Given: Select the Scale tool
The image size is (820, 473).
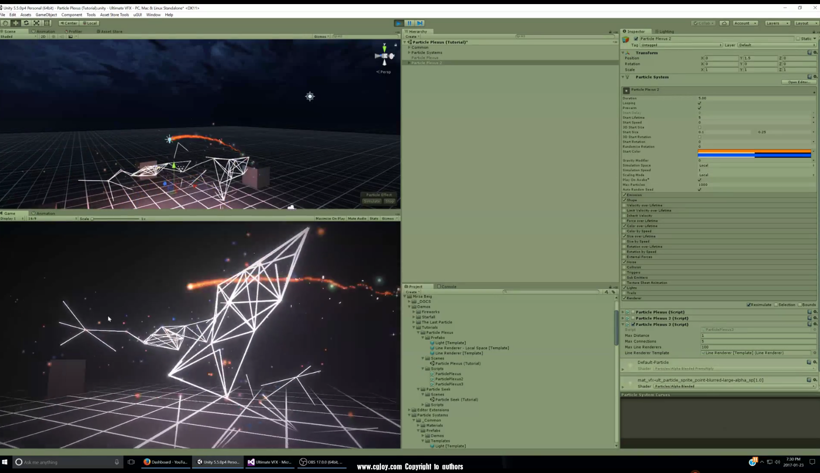Looking at the screenshot, I should coord(36,23).
